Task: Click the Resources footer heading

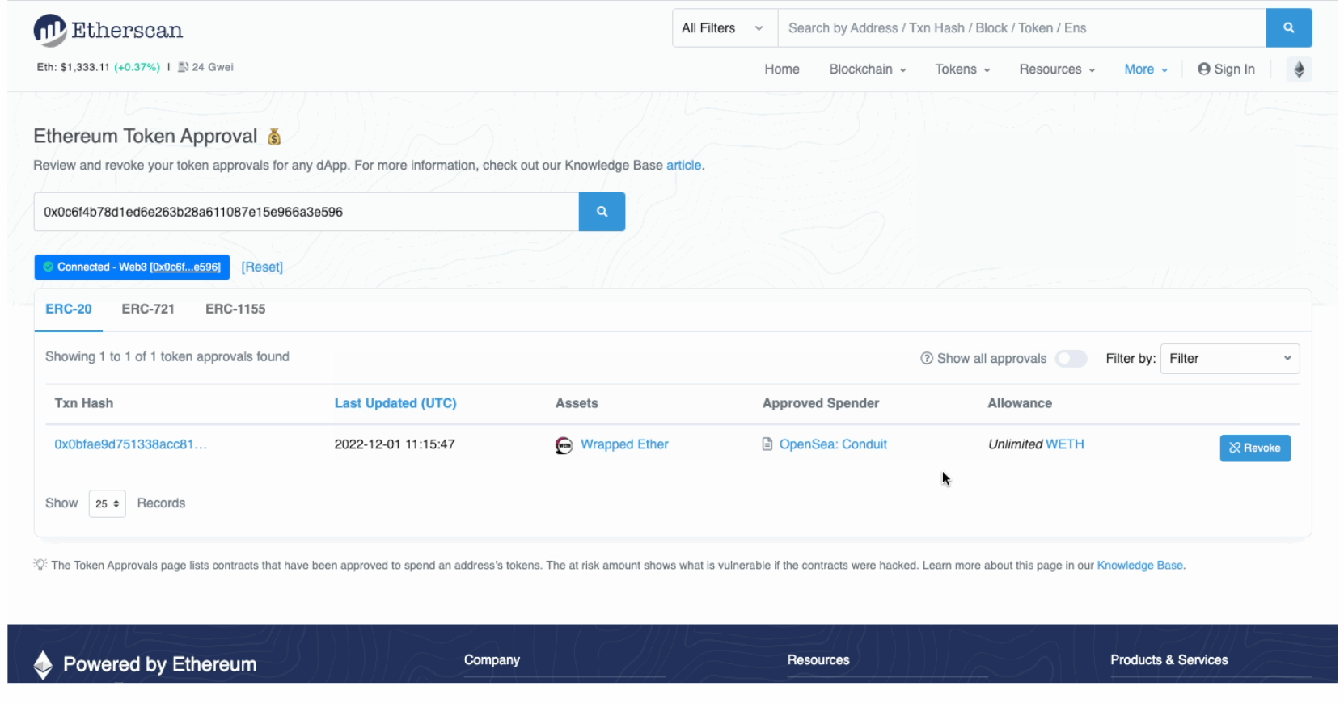Action: click(818, 660)
